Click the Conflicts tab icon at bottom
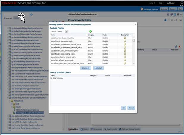This screenshot has width=184, height=135. (69, 129)
